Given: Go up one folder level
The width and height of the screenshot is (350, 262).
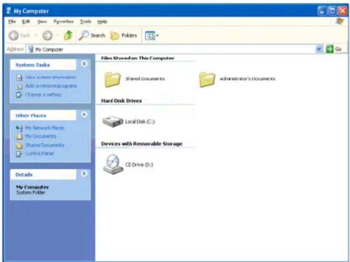Looking at the screenshot, I should 68,35.
